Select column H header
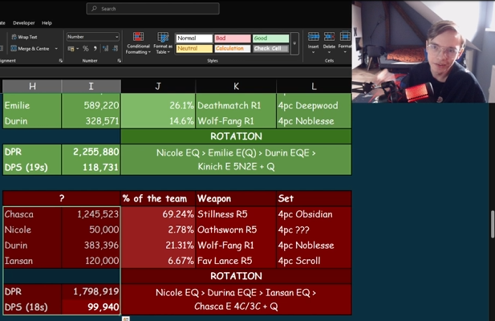This screenshot has width=495, height=321. tap(32, 87)
